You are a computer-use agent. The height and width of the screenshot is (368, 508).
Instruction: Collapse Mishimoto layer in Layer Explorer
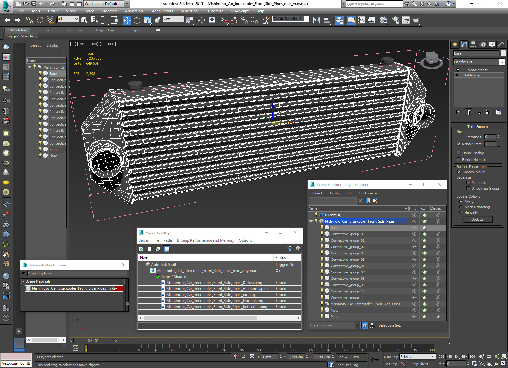(x=311, y=221)
